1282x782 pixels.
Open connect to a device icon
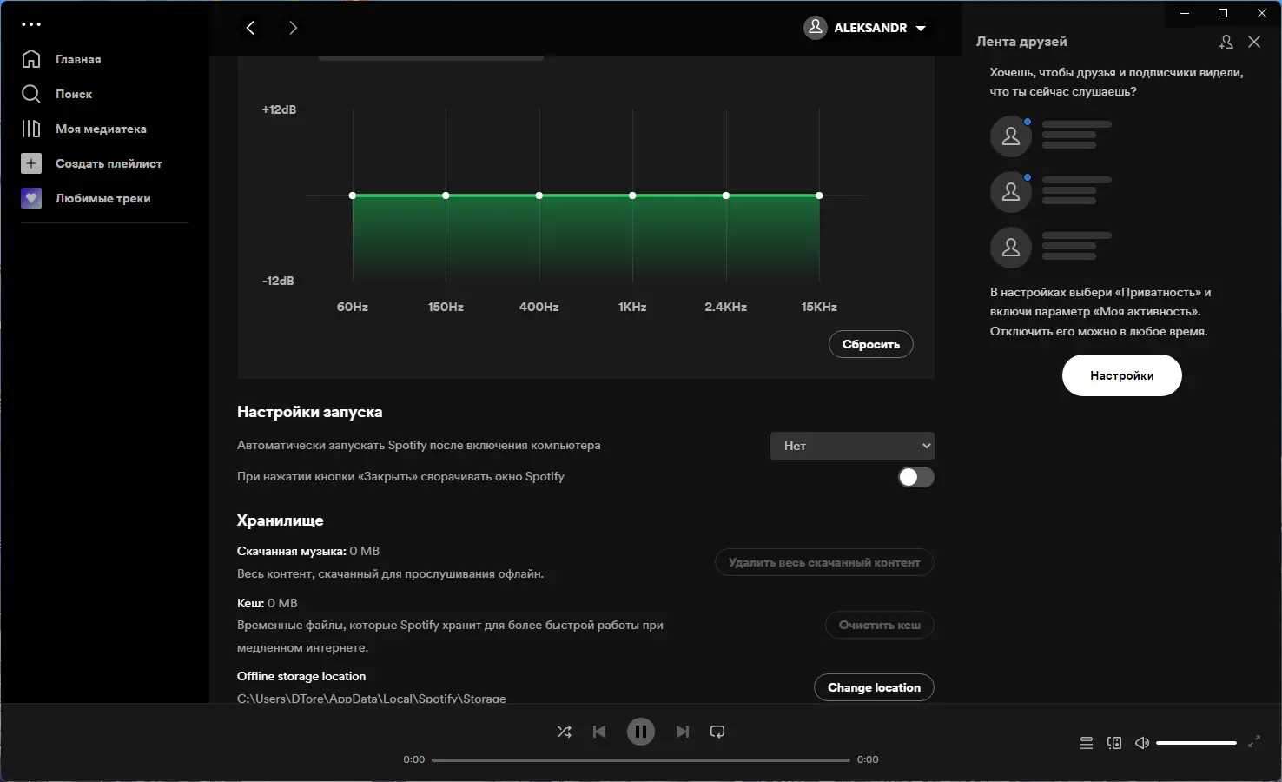click(1114, 743)
